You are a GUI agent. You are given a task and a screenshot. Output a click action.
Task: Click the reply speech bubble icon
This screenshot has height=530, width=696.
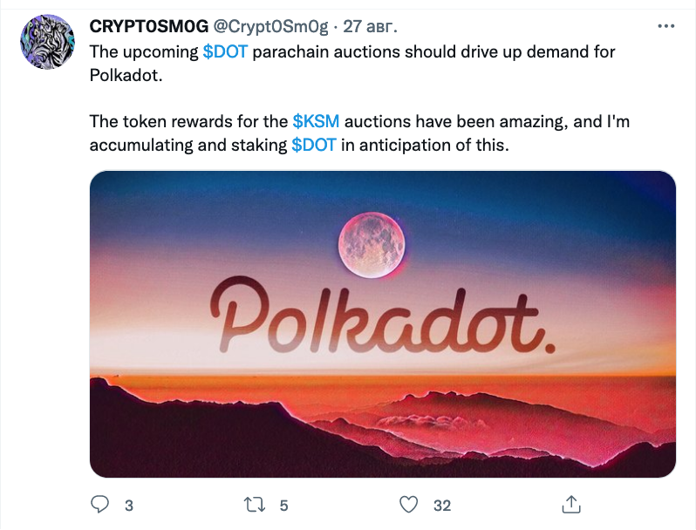click(99, 504)
